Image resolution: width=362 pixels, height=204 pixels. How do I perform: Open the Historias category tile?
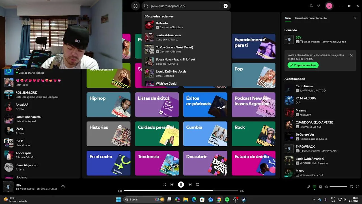click(109, 134)
